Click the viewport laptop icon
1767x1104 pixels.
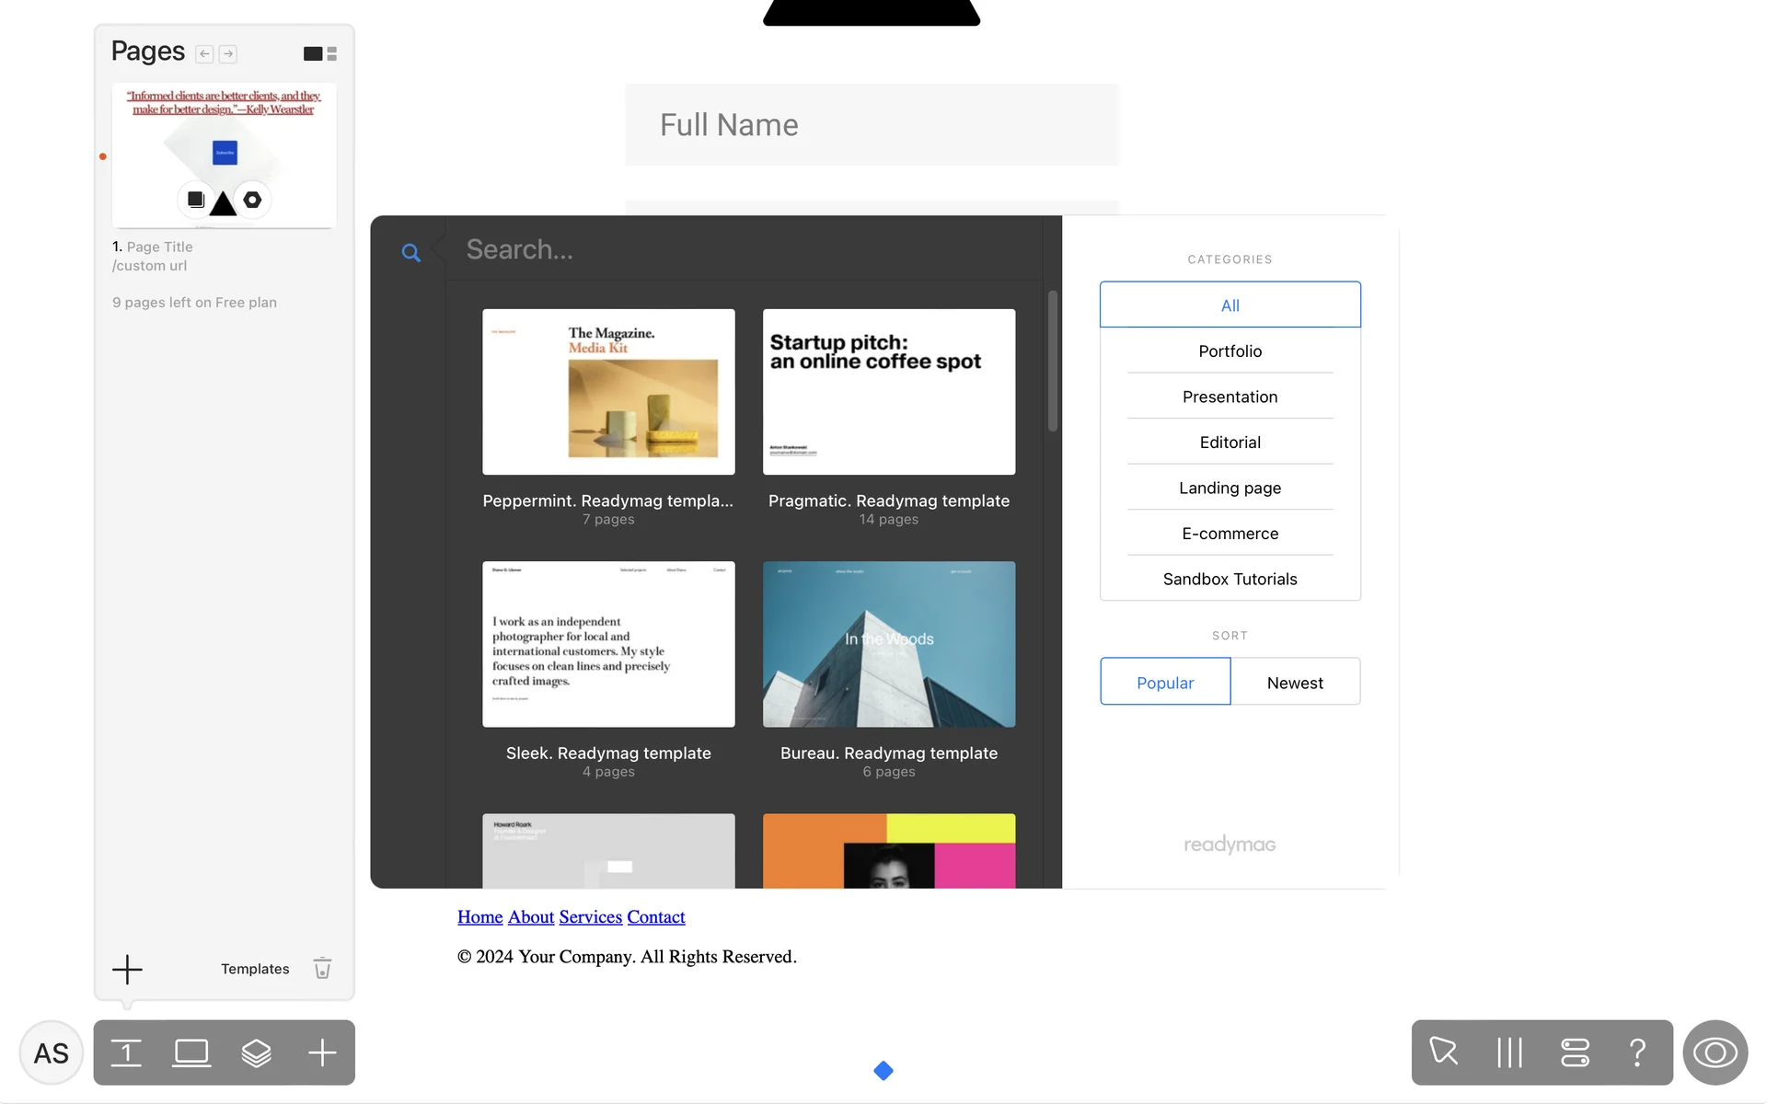point(191,1052)
